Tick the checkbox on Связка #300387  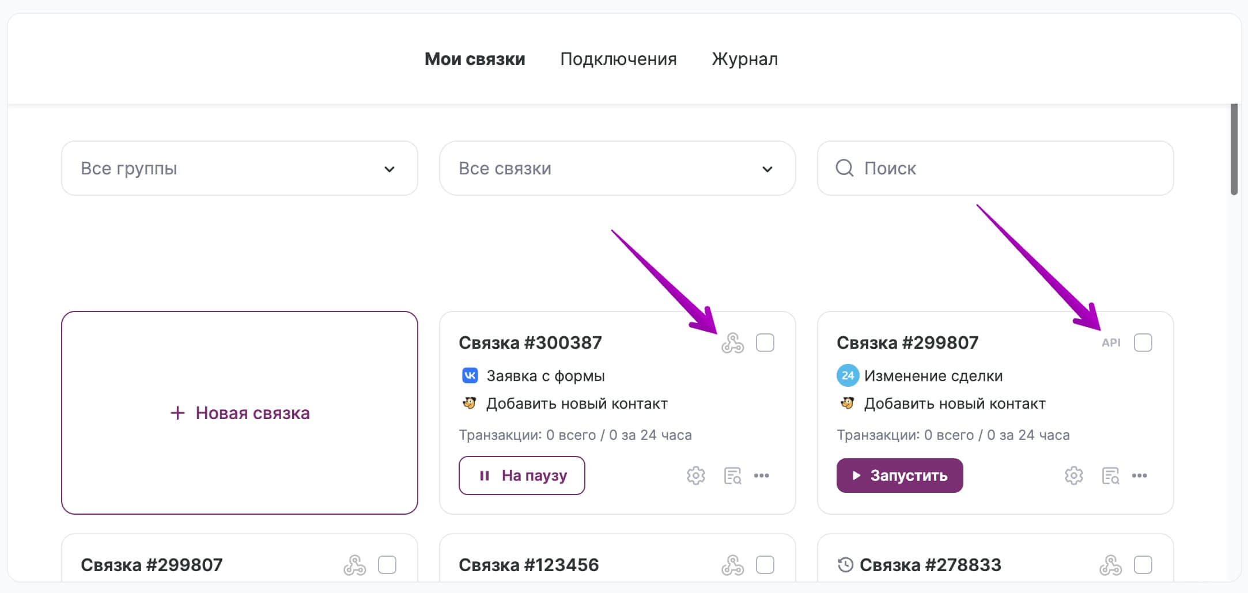765,343
